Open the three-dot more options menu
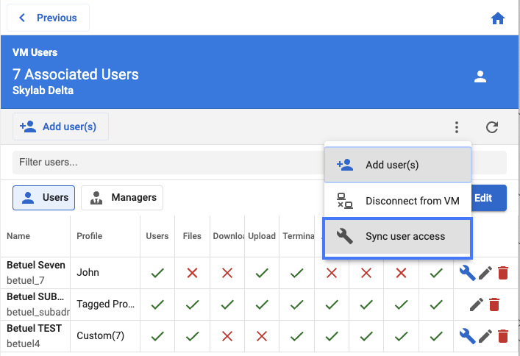The height and width of the screenshot is (356, 520). (457, 127)
